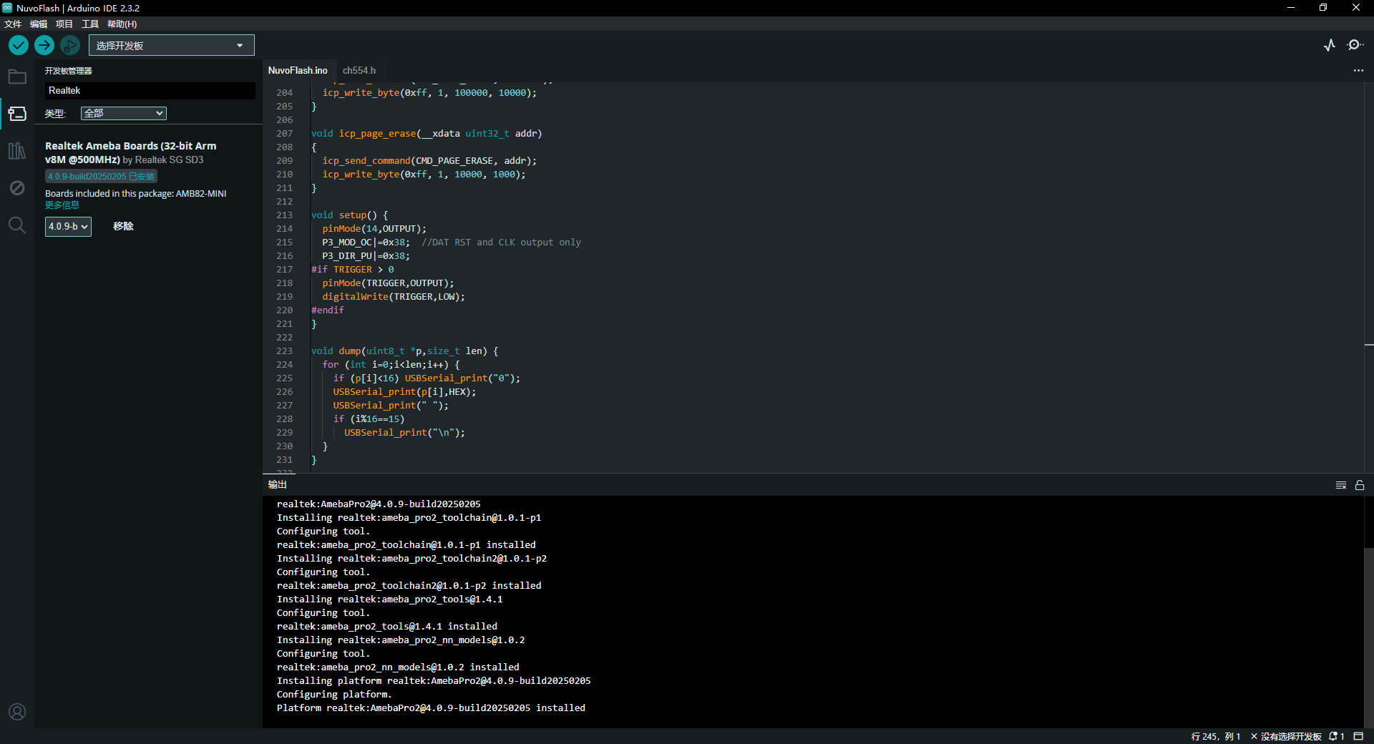Open the board selector dropdown
1374x744 pixels.
[x=172, y=45]
